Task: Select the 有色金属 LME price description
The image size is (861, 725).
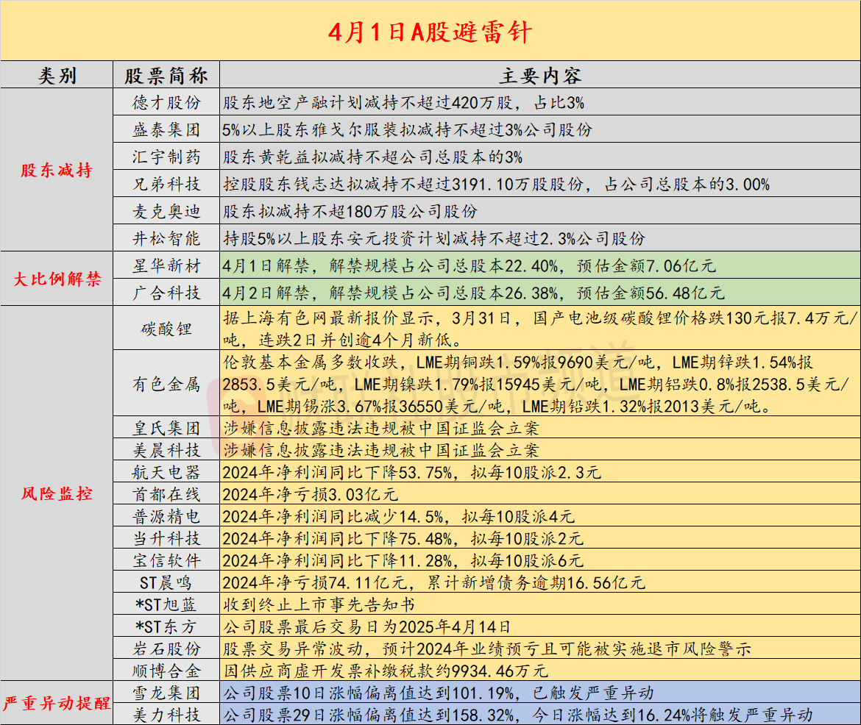Action: [539, 384]
